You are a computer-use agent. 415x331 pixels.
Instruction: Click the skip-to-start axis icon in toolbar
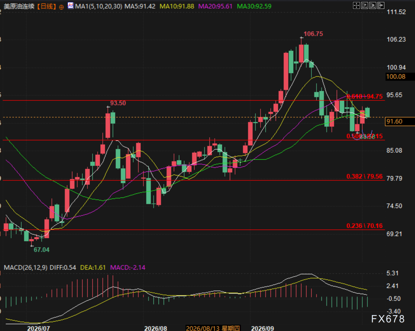tap(364, 5)
